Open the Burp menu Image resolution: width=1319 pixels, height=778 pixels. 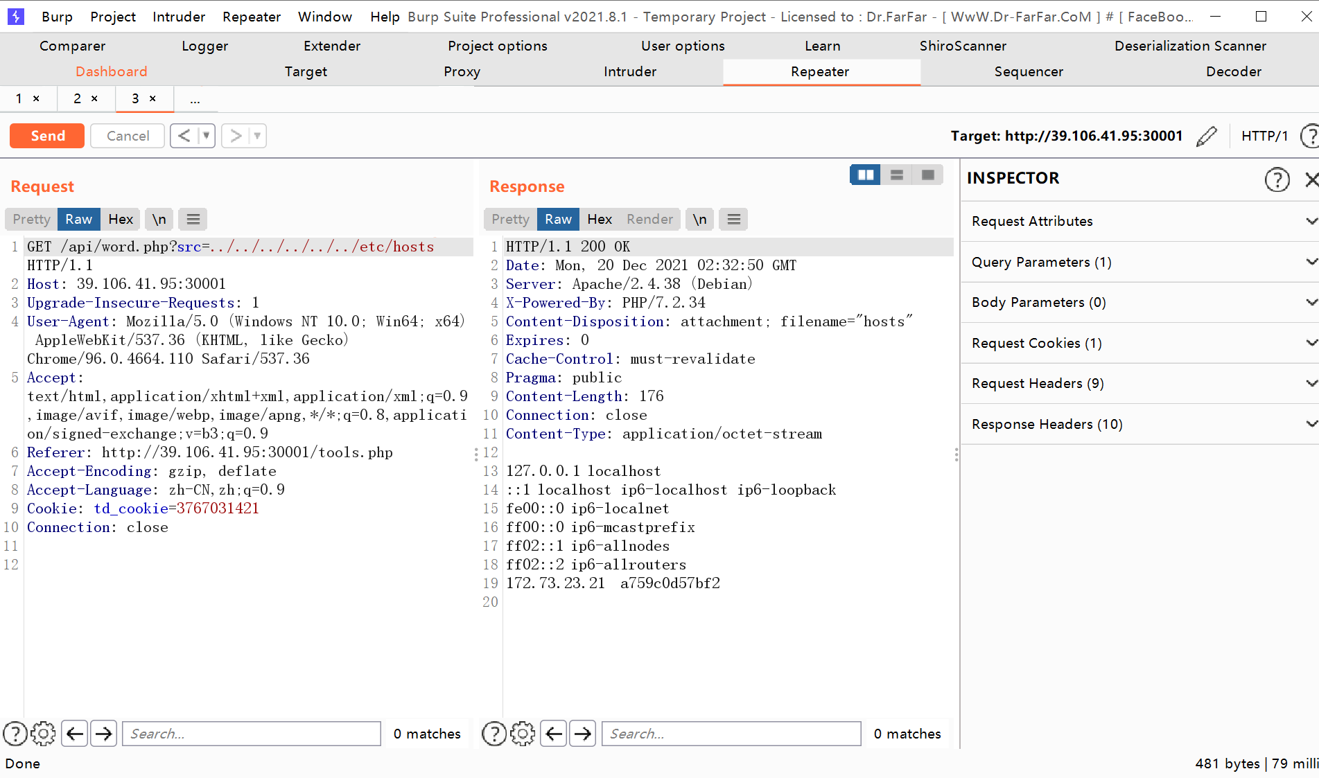point(57,17)
